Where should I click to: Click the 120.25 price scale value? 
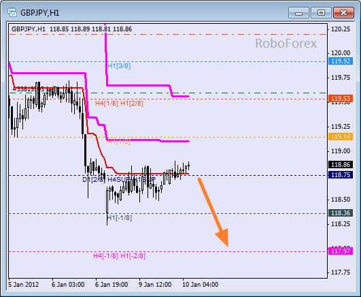[341, 29]
